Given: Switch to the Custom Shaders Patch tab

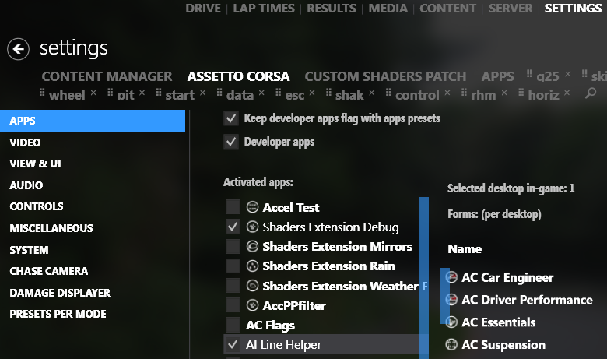Looking at the screenshot, I should (x=385, y=76).
